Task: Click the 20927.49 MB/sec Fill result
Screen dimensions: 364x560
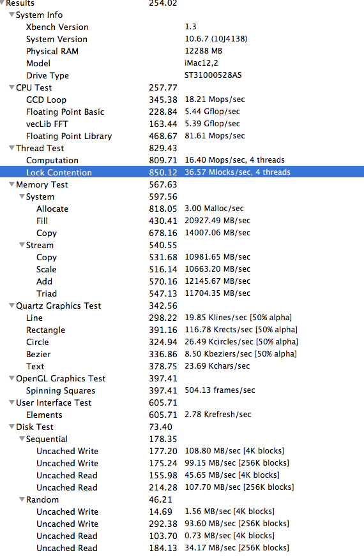Action: tap(217, 221)
